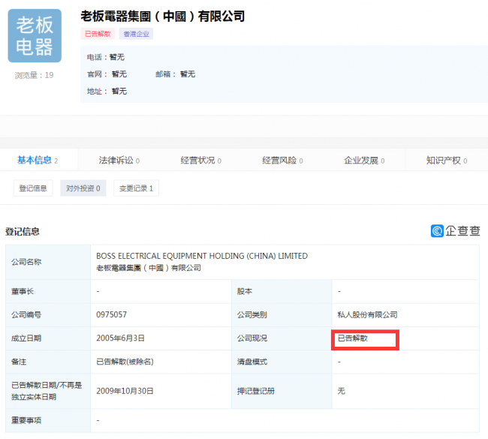Open the 知识产权 tab
Image resolution: width=488 pixels, height=439 pixels.
point(446,161)
